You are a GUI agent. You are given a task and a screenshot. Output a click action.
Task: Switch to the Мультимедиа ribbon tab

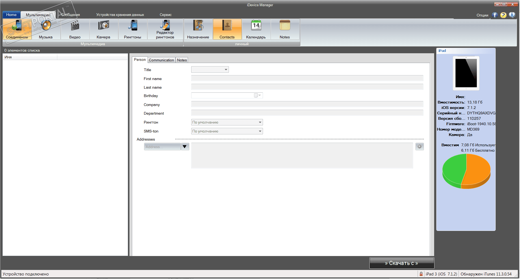click(38, 15)
